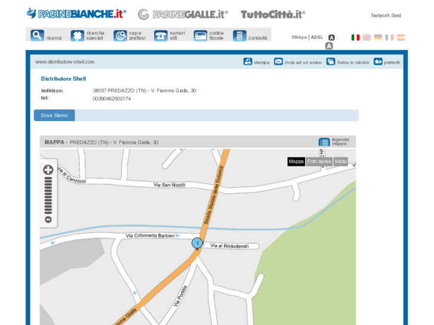Click the Strada Statale delle Dolomiti label
Image resolution: width=434 pixels, height=325 pixels.
pyautogui.click(x=213, y=195)
